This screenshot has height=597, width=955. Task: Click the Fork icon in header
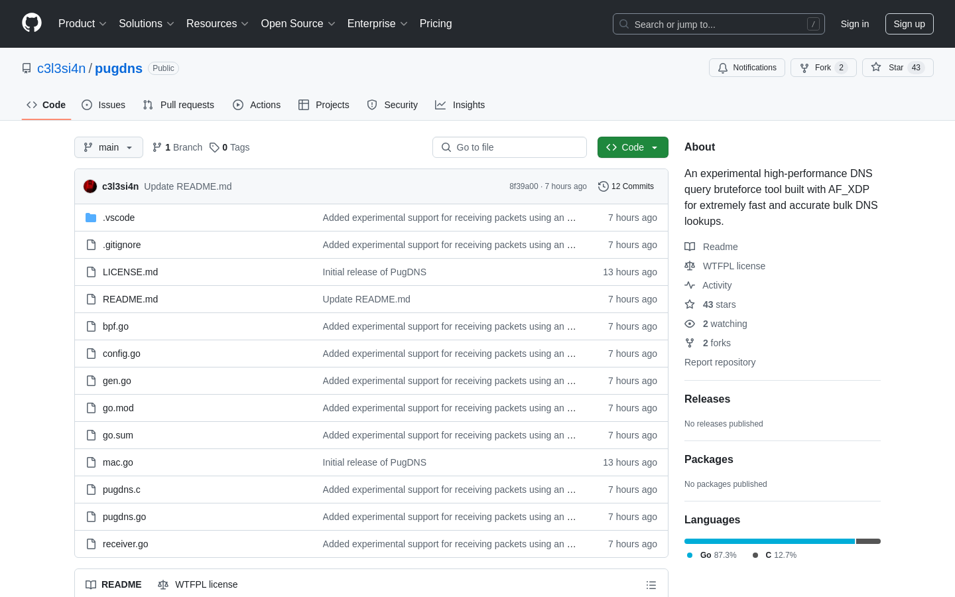804,68
